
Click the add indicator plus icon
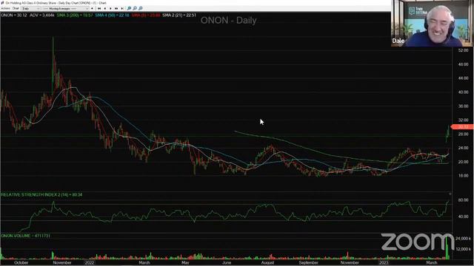point(92,8)
